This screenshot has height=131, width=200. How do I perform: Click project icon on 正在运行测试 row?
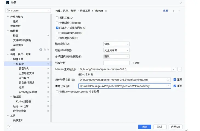click(48, 83)
